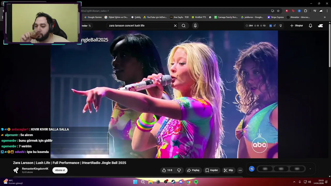Open File Explorer from the taskbar
Image resolution: width=331 pixels, height=186 pixels.
point(151,182)
